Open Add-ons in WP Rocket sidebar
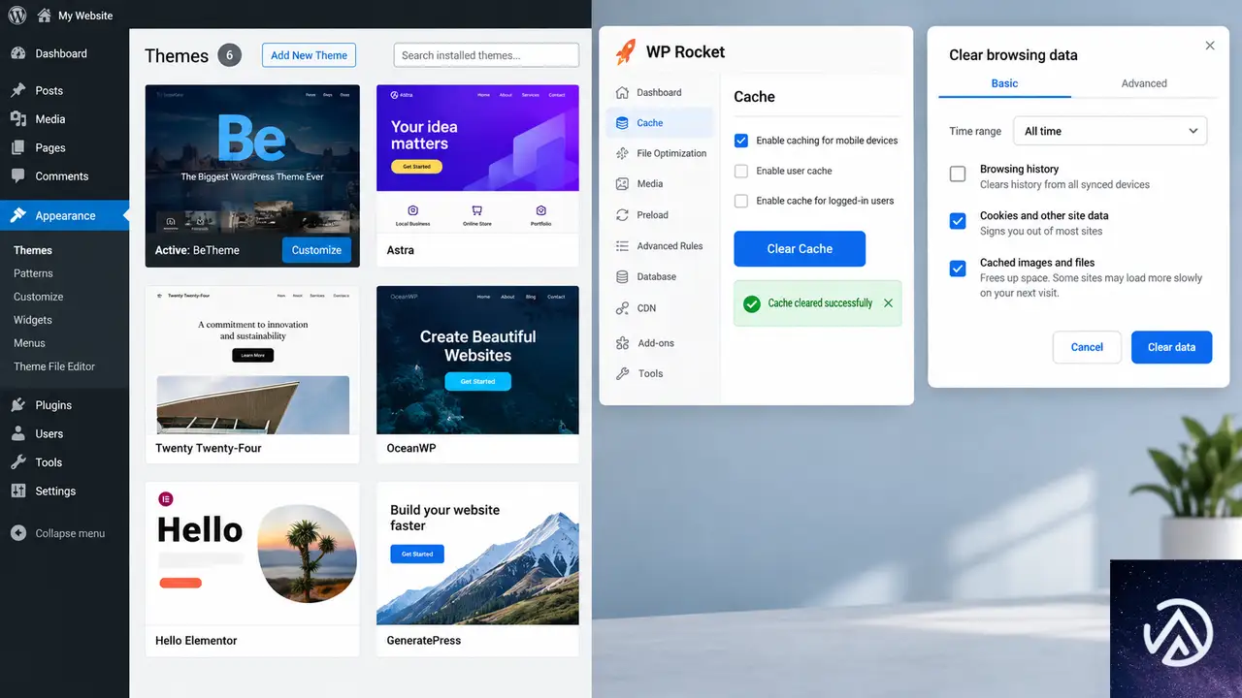 click(656, 343)
